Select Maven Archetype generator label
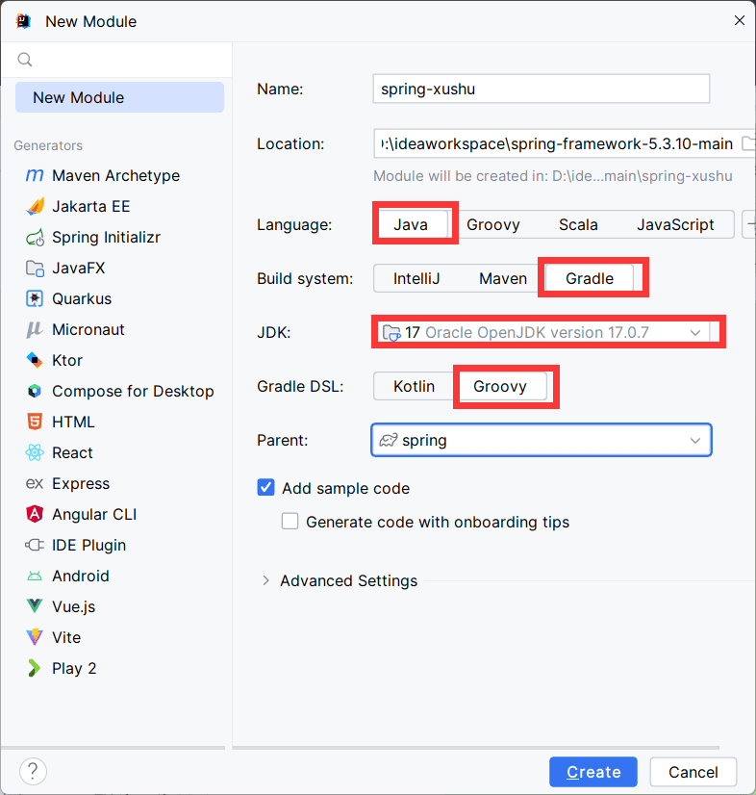The height and width of the screenshot is (795, 756). 116,175
